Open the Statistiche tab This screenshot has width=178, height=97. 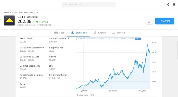tap(79, 33)
